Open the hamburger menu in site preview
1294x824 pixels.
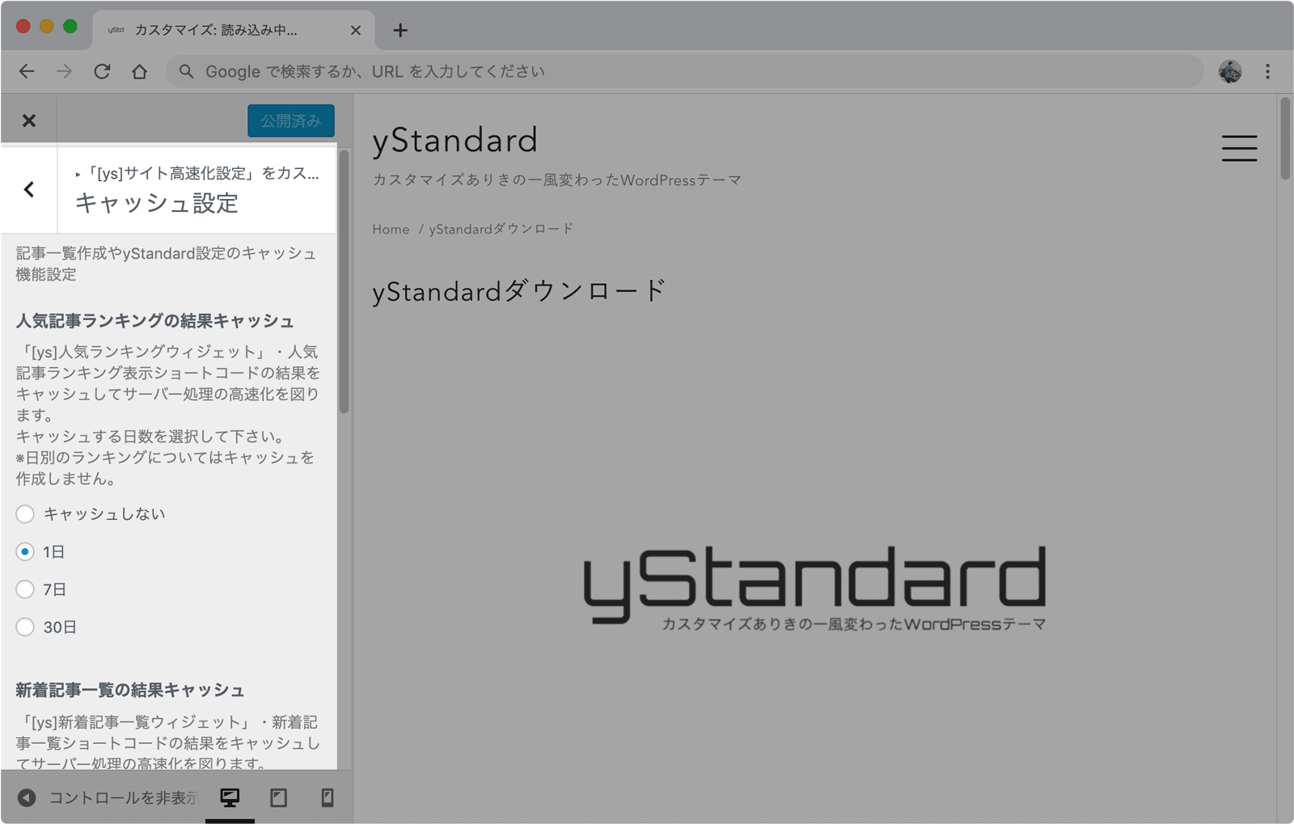point(1239,148)
